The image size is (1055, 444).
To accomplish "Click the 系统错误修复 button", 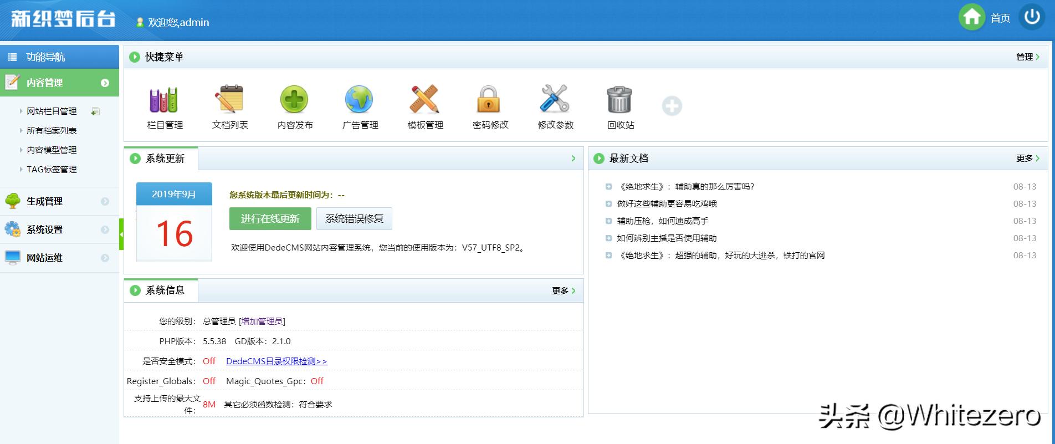I will coord(354,219).
